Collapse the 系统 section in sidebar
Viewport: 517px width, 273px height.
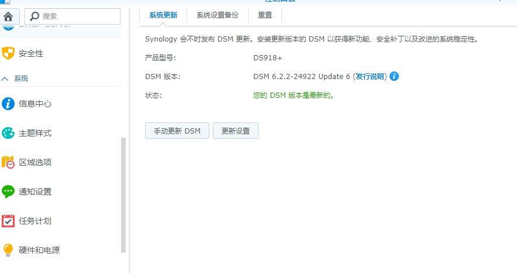[5, 79]
